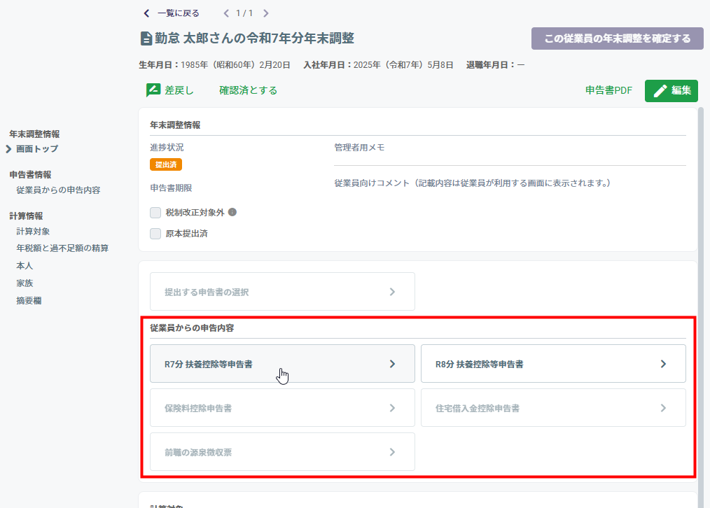This screenshot has width=710, height=508.
Task: Return to list via 一覧に戻る
Action: click(179, 13)
